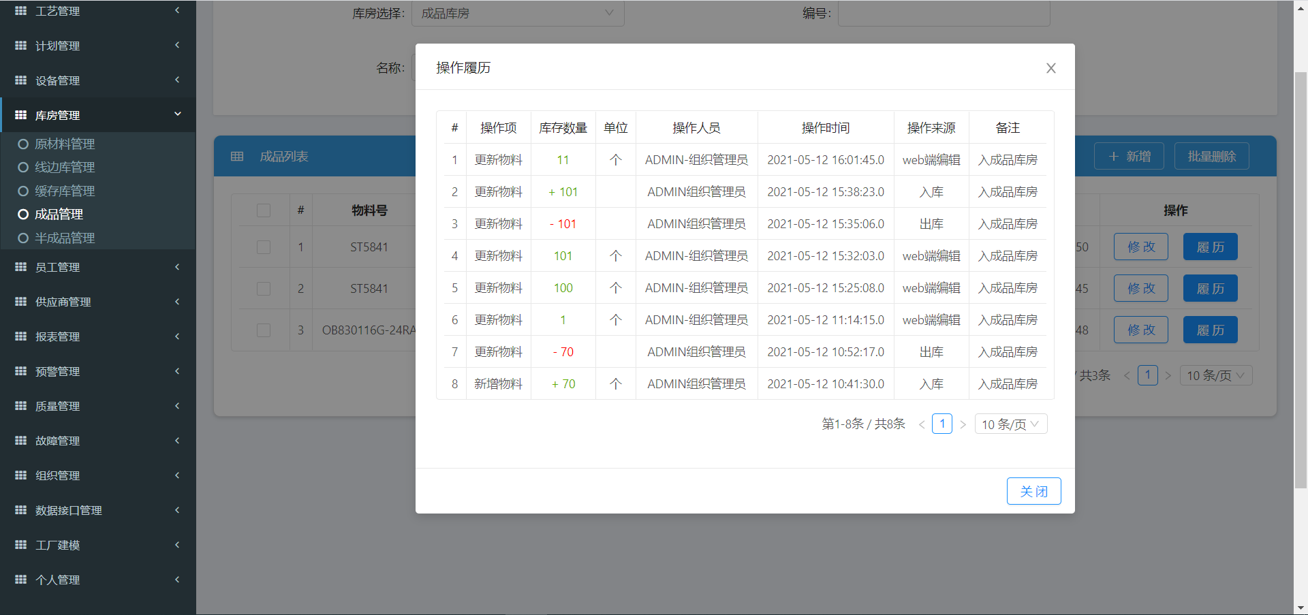Click 修改 for the third table row
Viewport: 1308px width, 615px height.
[x=1141, y=330]
